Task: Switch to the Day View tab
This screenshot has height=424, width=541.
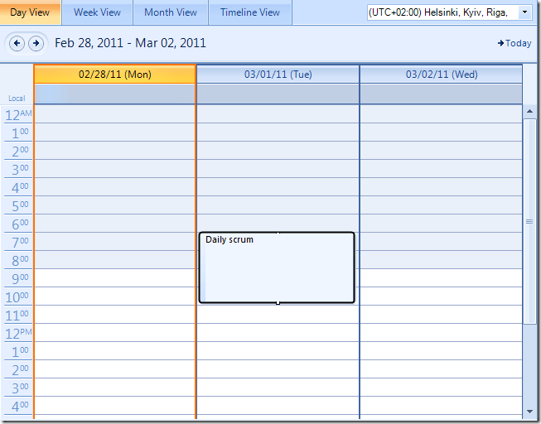Action: tap(30, 12)
